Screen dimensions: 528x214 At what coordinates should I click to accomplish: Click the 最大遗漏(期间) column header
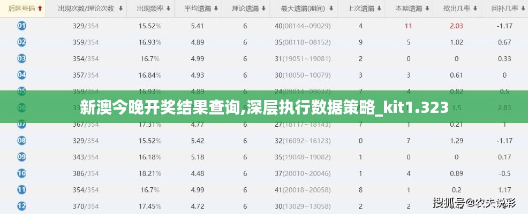[302, 9]
